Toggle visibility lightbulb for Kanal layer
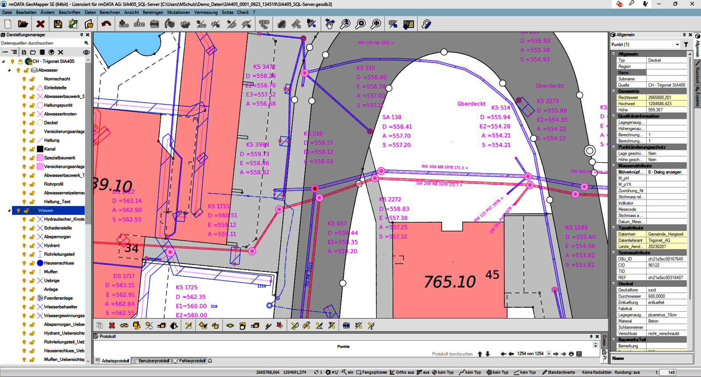This screenshot has width=701, height=377. (24, 149)
